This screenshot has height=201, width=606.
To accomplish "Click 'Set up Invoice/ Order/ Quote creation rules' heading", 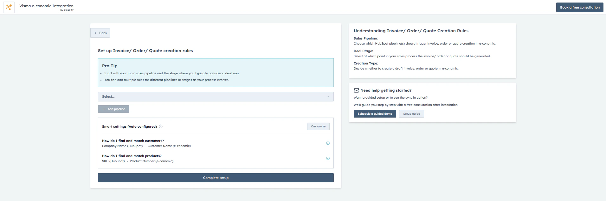I will pos(145,51).
